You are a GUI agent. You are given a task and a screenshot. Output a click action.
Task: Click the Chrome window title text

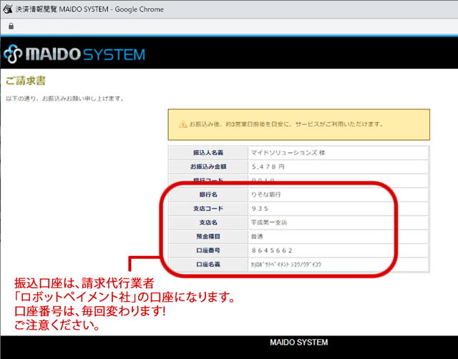89,9
